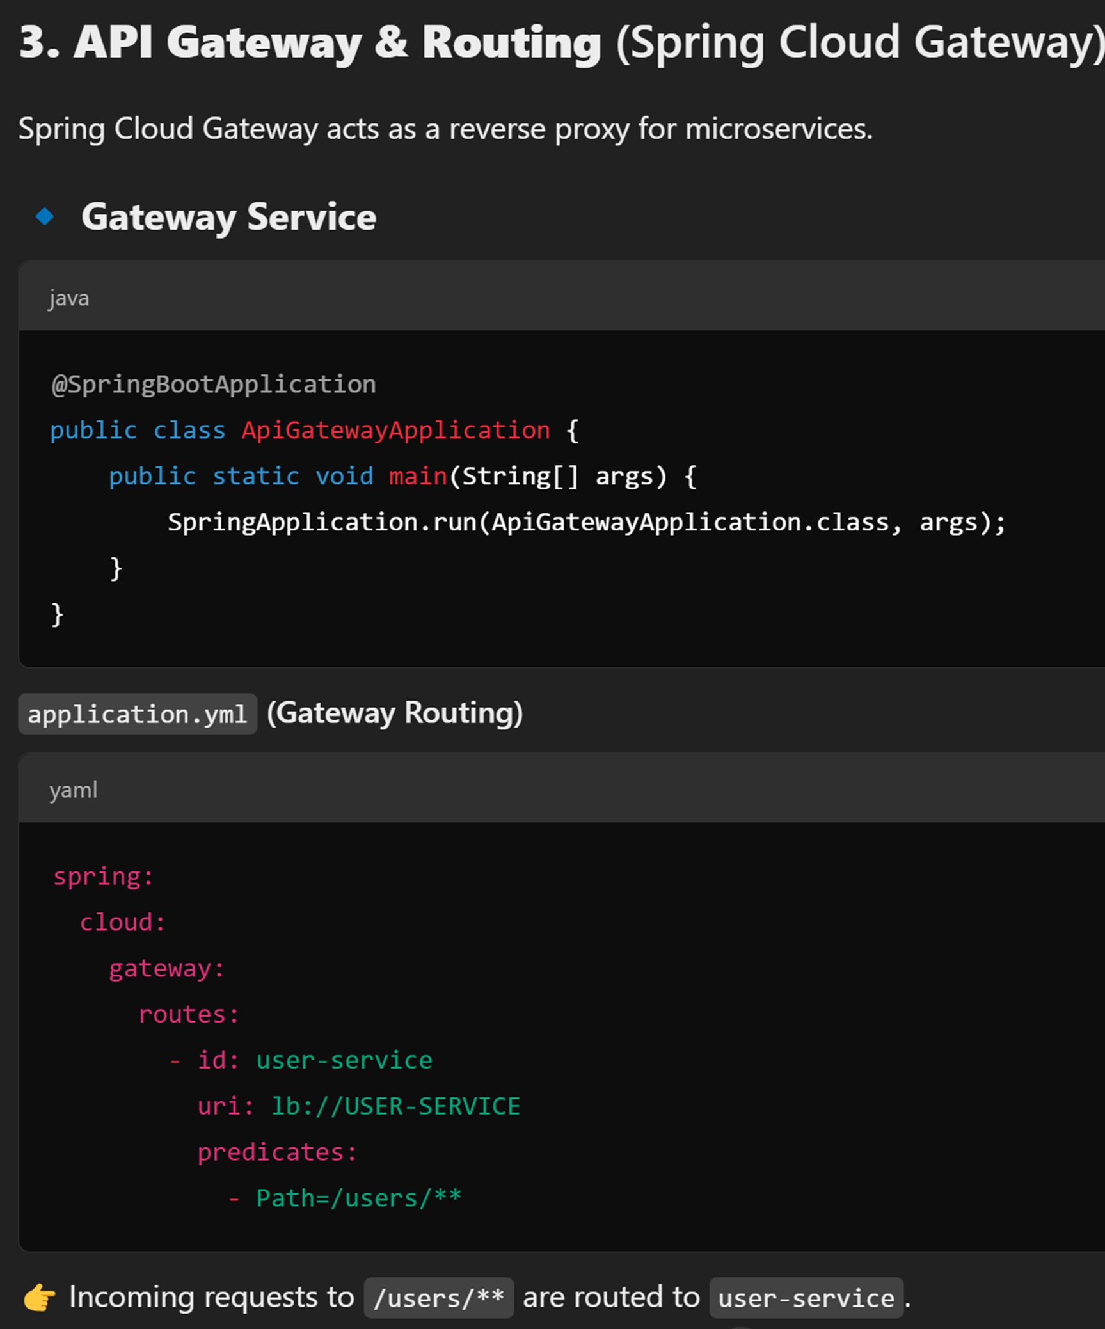Viewport: 1105px width, 1329px height.
Task: Click the "Path=/users/**" predicate value
Action: coord(359,1198)
